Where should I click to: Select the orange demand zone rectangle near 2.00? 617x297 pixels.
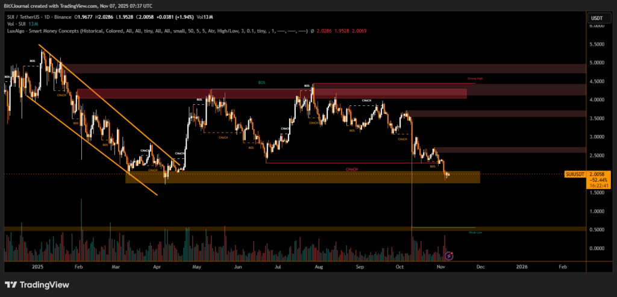[x=301, y=177]
